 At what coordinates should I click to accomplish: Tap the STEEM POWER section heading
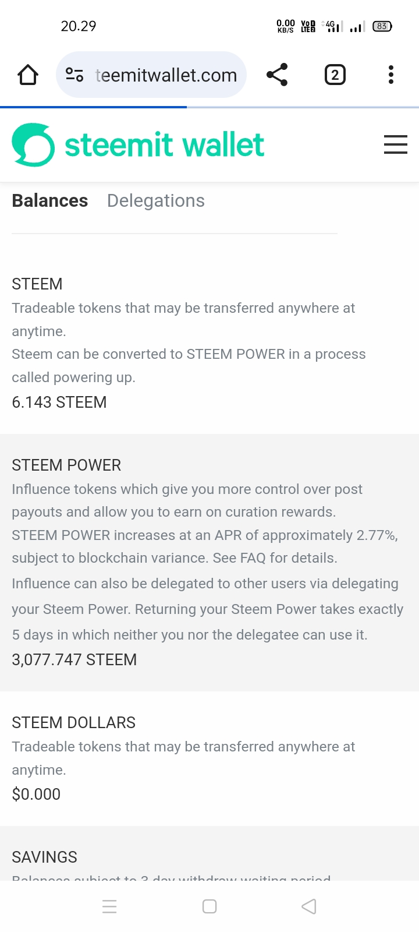(x=66, y=465)
